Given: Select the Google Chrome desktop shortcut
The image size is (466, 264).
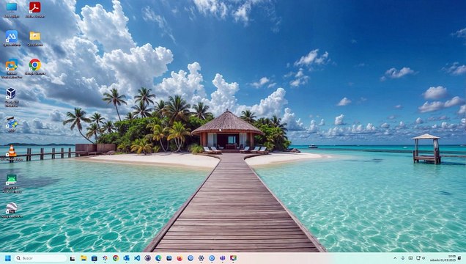Looking at the screenshot, I should pyautogui.click(x=34, y=67).
